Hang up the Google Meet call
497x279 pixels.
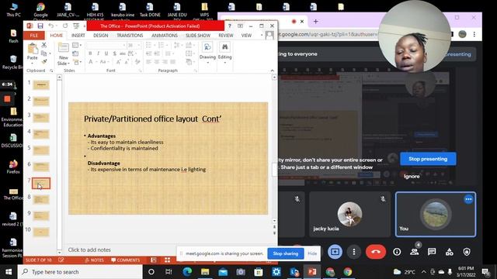pos(376,252)
